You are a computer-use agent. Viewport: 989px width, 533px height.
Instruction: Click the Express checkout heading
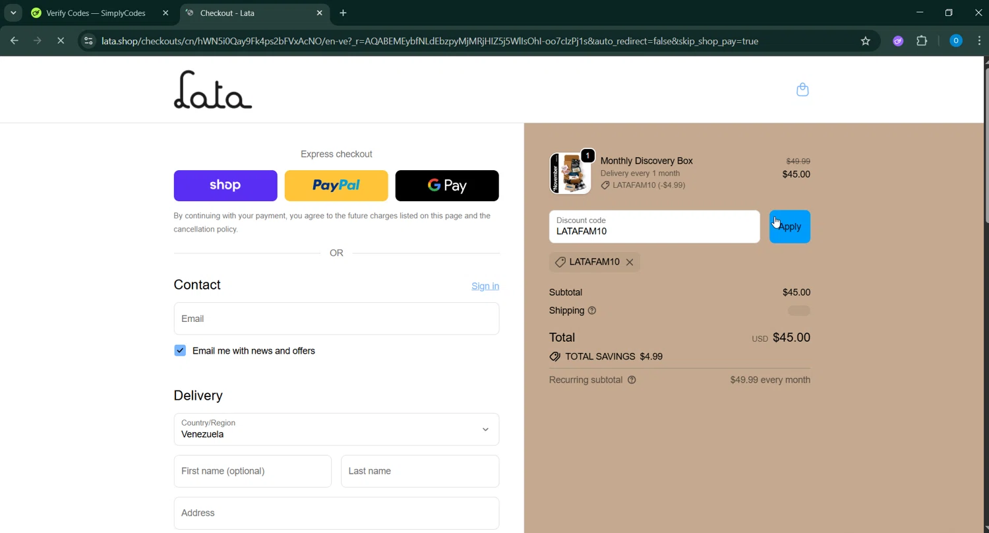click(336, 154)
